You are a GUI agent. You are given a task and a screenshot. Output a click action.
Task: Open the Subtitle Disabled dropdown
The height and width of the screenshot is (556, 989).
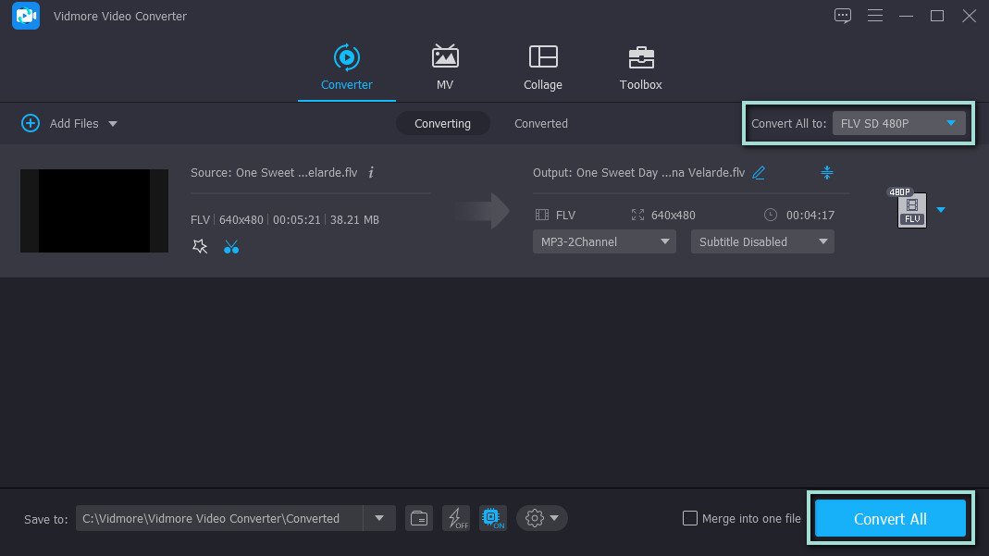pos(761,241)
